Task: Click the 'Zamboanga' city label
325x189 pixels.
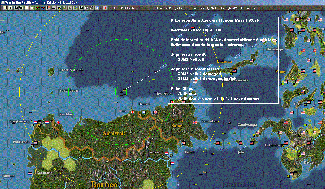Action: 247,125
